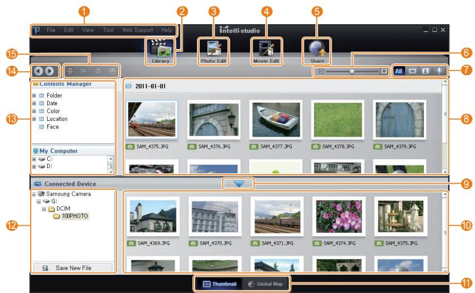
Task: Click the Save New File button
Action: pos(72,268)
